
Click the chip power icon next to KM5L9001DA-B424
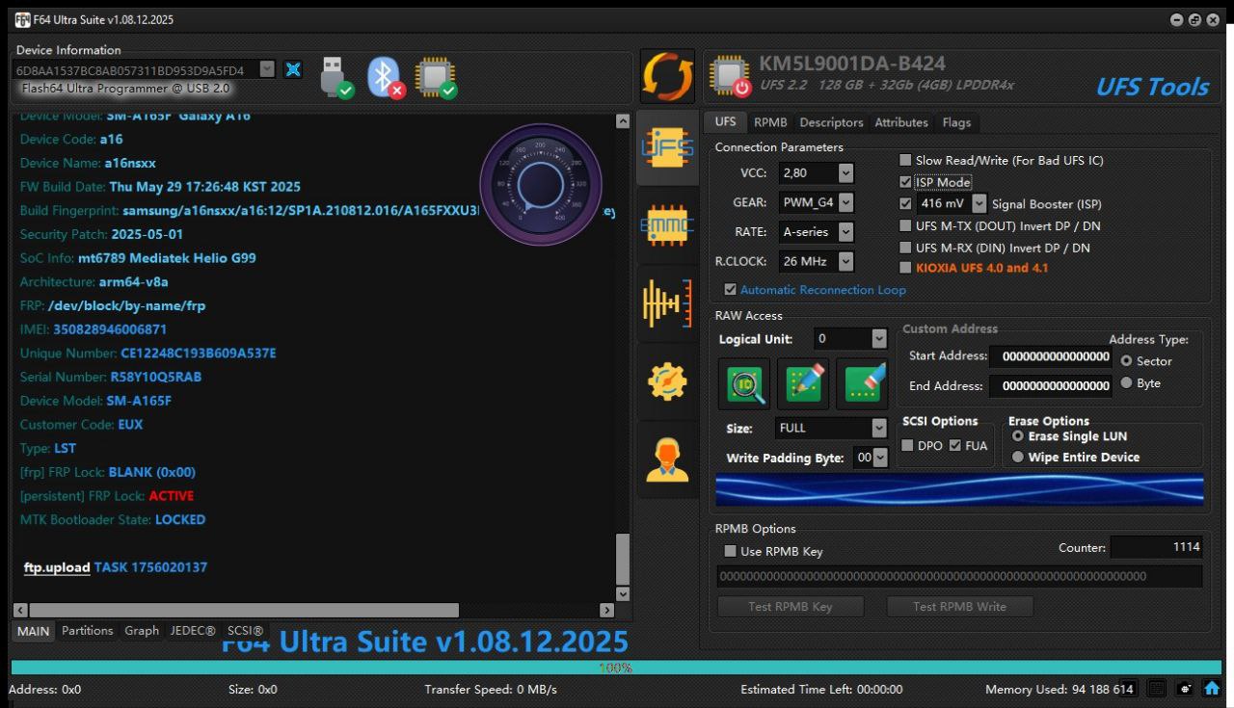click(x=731, y=77)
